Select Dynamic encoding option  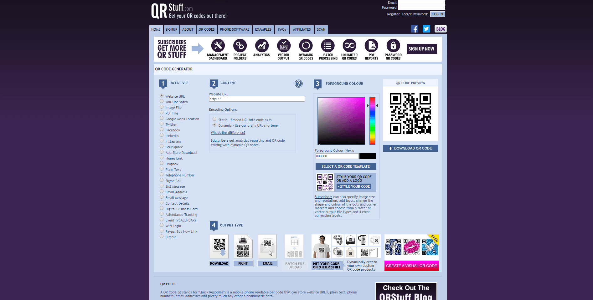tap(214, 125)
